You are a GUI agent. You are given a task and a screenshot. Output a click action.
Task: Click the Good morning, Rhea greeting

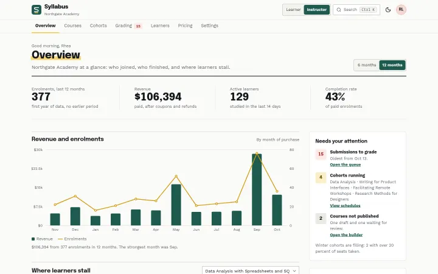click(x=51, y=46)
